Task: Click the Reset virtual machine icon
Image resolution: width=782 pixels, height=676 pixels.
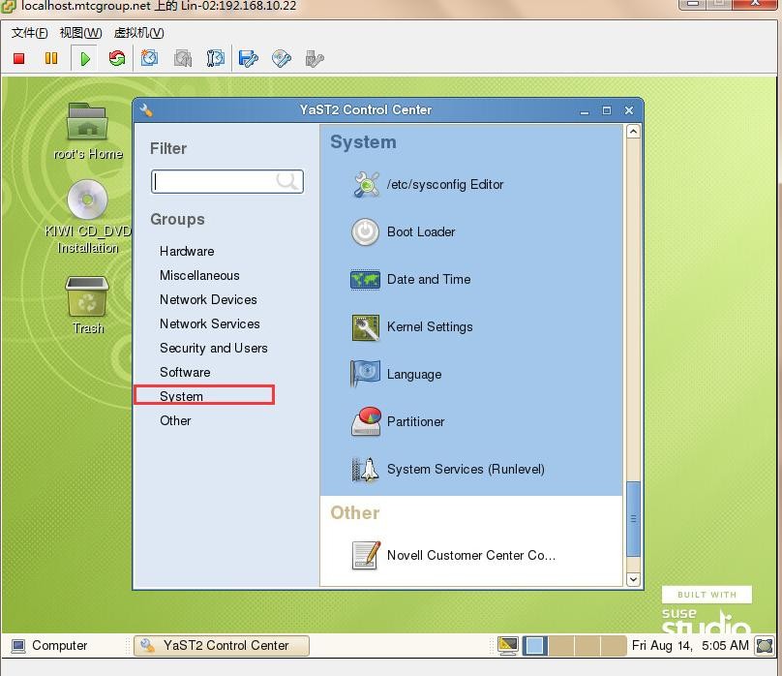Action: pos(117,59)
